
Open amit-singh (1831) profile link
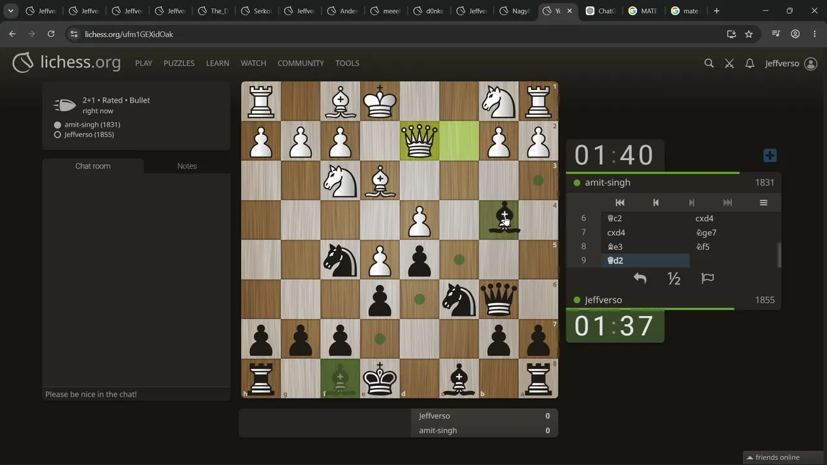click(92, 125)
